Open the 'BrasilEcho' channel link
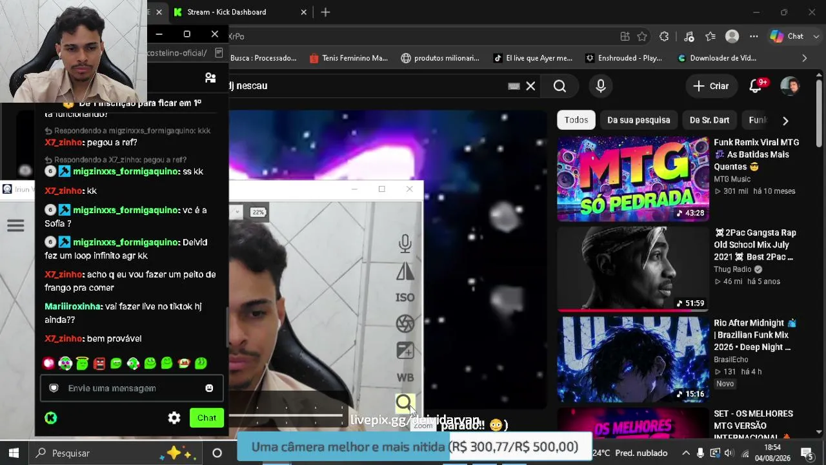 click(731, 360)
